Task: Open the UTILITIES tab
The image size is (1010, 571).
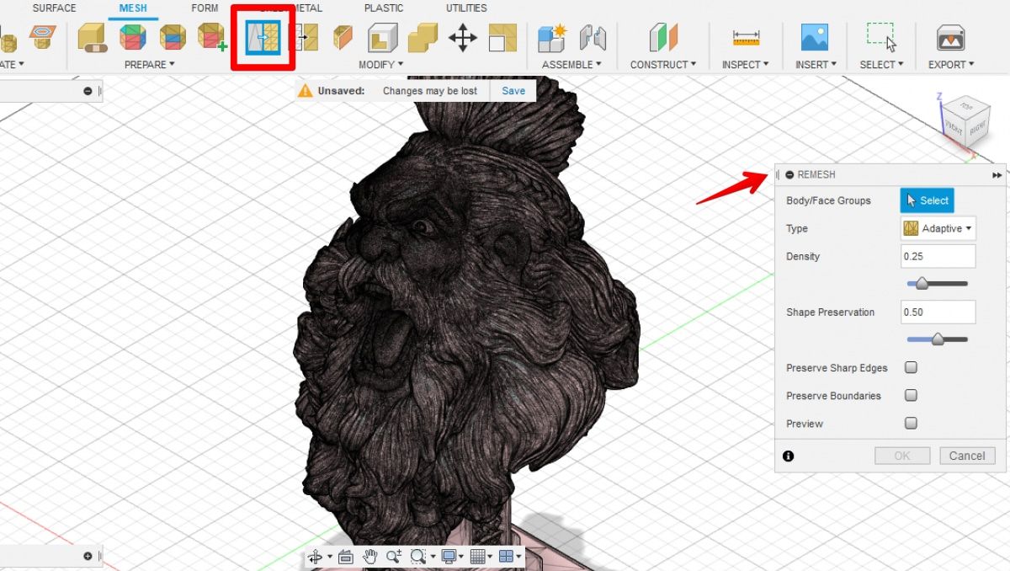Action: pyautogui.click(x=465, y=8)
